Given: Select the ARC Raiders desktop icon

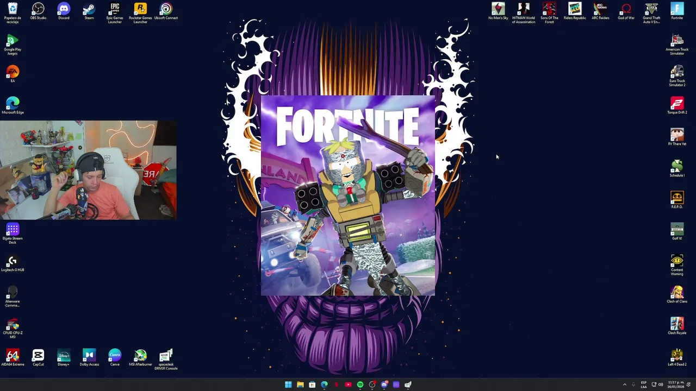Looking at the screenshot, I should point(600,11).
